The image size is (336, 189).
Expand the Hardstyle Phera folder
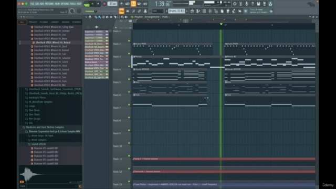(x=37, y=98)
